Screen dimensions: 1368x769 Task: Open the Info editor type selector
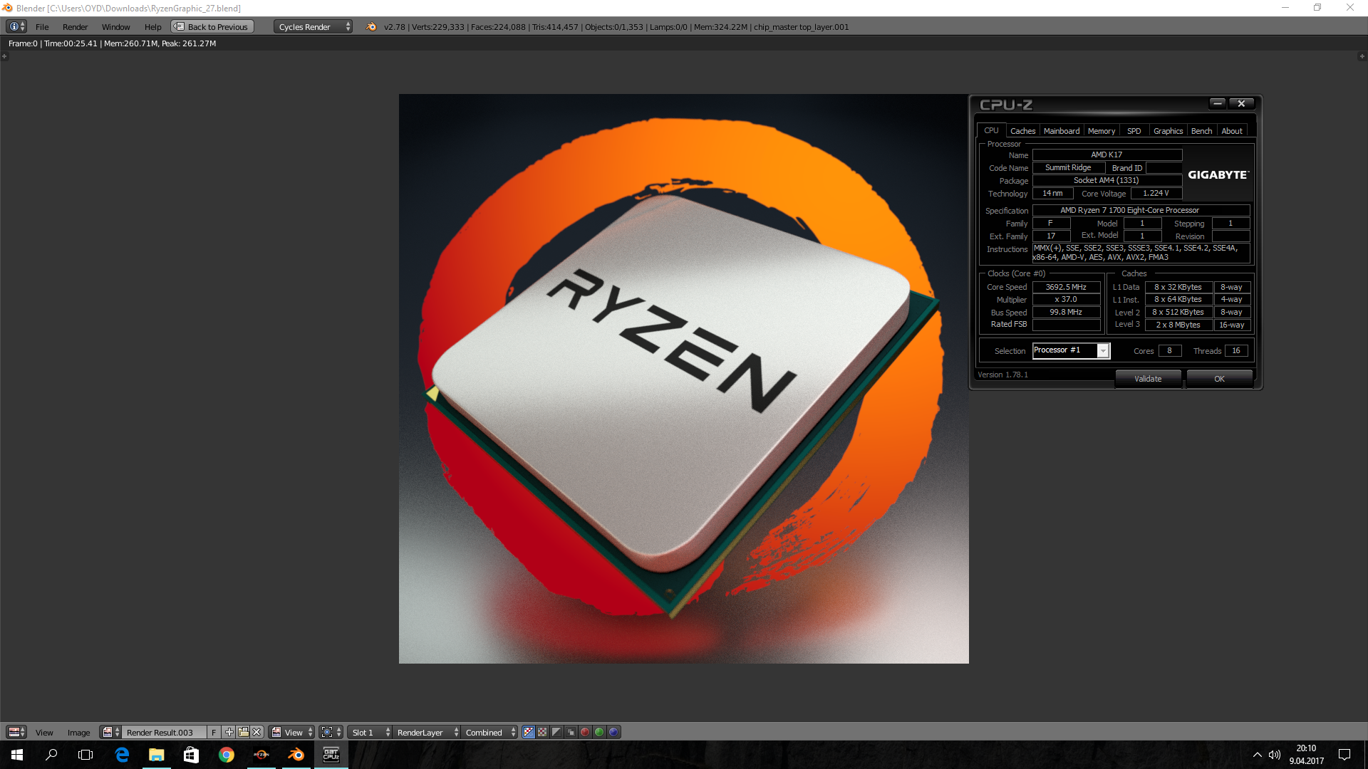(16, 26)
